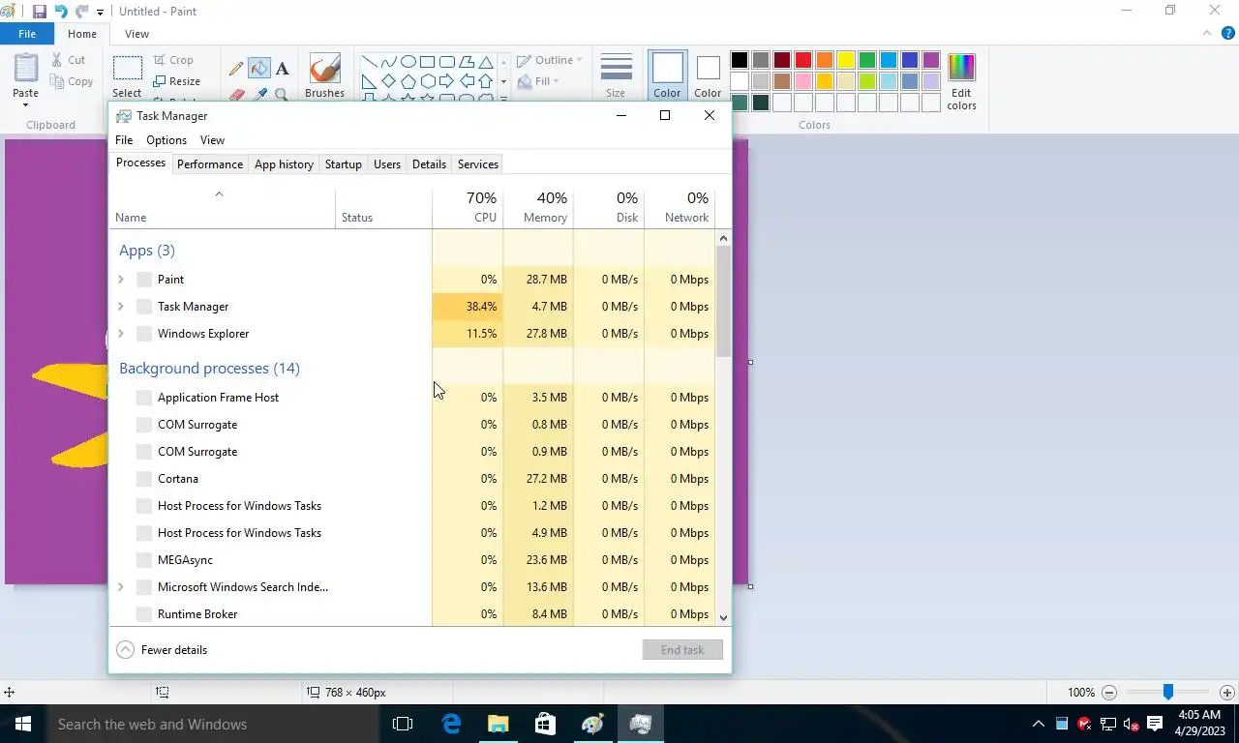Click the Resize tool in Paint
Screen dimensions: 1239x743
click(x=176, y=81)
